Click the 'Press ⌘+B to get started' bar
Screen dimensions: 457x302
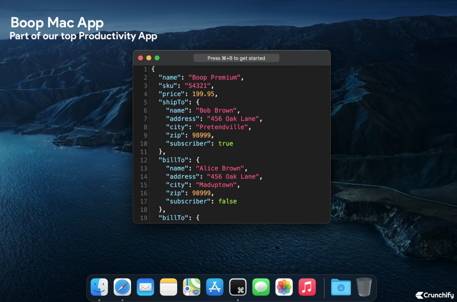[x=236, y=58]
